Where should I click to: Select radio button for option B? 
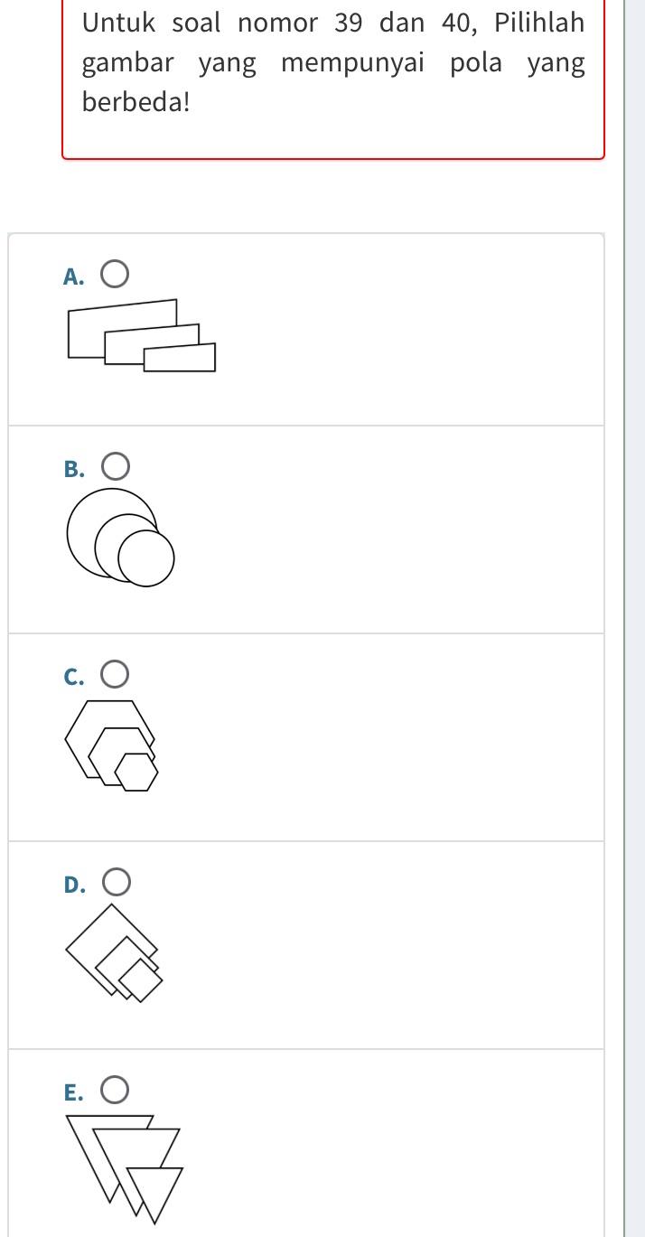pos(114,467)
